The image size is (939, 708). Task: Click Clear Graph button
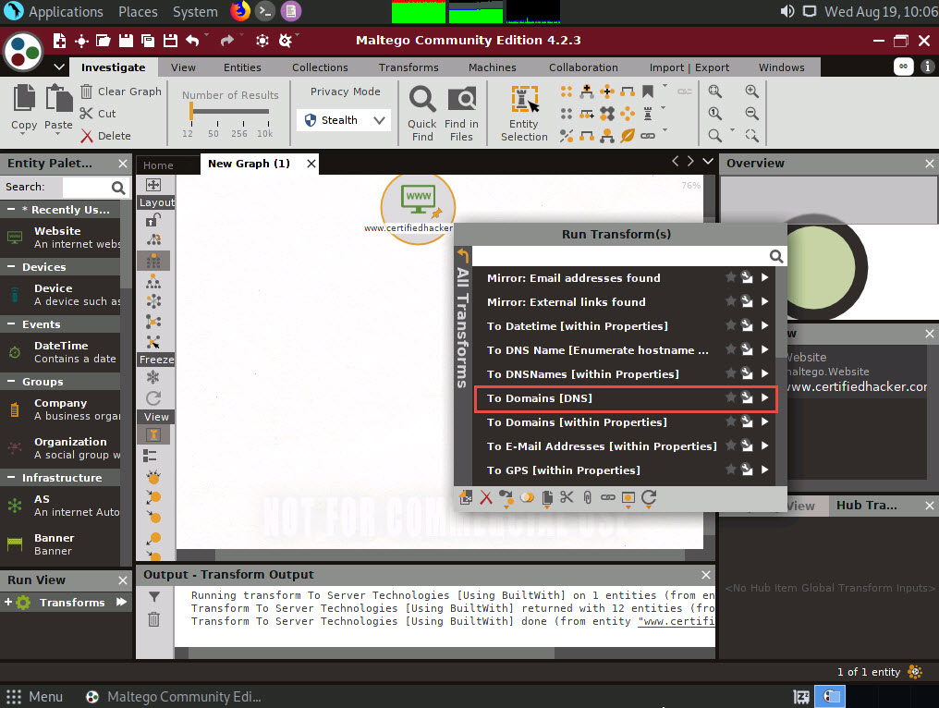tap(121, 92)
